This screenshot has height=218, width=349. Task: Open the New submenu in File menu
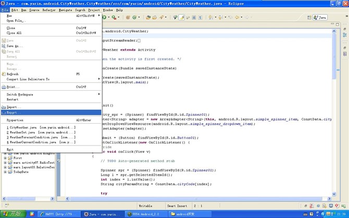[51, 16]
